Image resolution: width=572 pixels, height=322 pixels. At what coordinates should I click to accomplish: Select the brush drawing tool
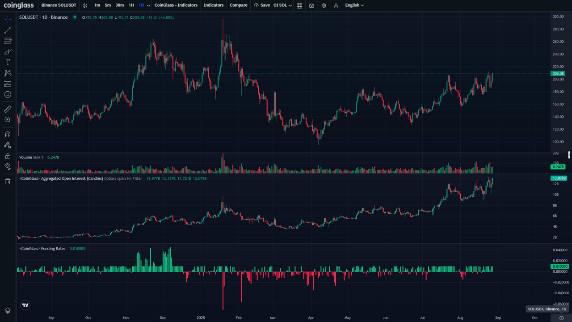pyautogui.click(x=8, y=51)
